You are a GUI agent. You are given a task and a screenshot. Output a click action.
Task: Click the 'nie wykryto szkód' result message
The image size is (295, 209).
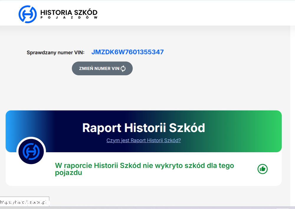click(x=144, y=169)
